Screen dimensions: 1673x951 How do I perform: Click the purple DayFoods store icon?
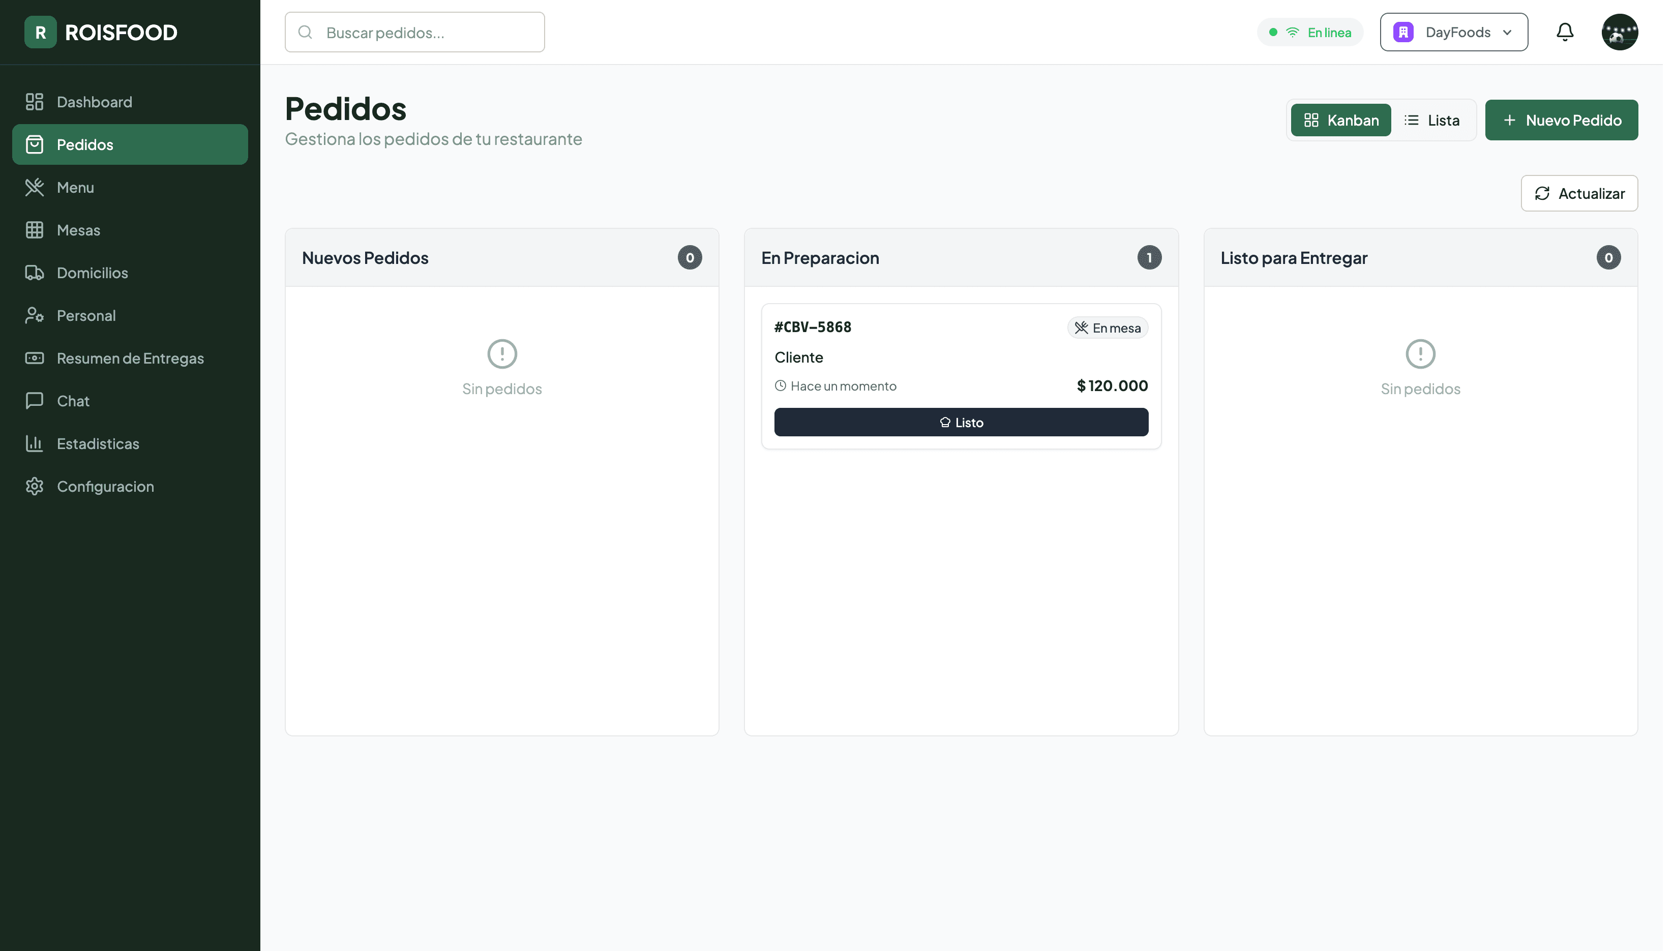(1403, 32)
